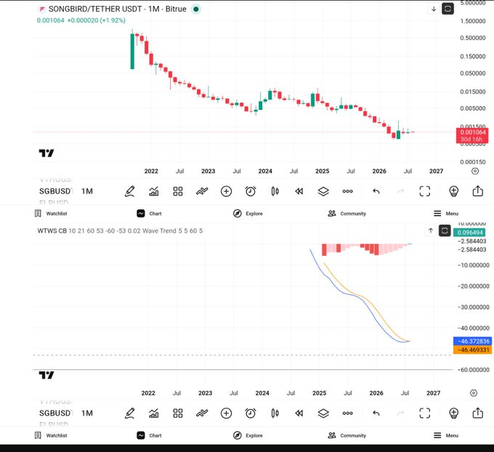Open layout grid icon under price chart
The image size is (494, 452).
coord(178,191)
